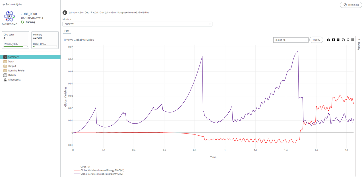Toggle the plot legend list icon
The height and width of the screenshot is (177, 364).
(352, 40)
